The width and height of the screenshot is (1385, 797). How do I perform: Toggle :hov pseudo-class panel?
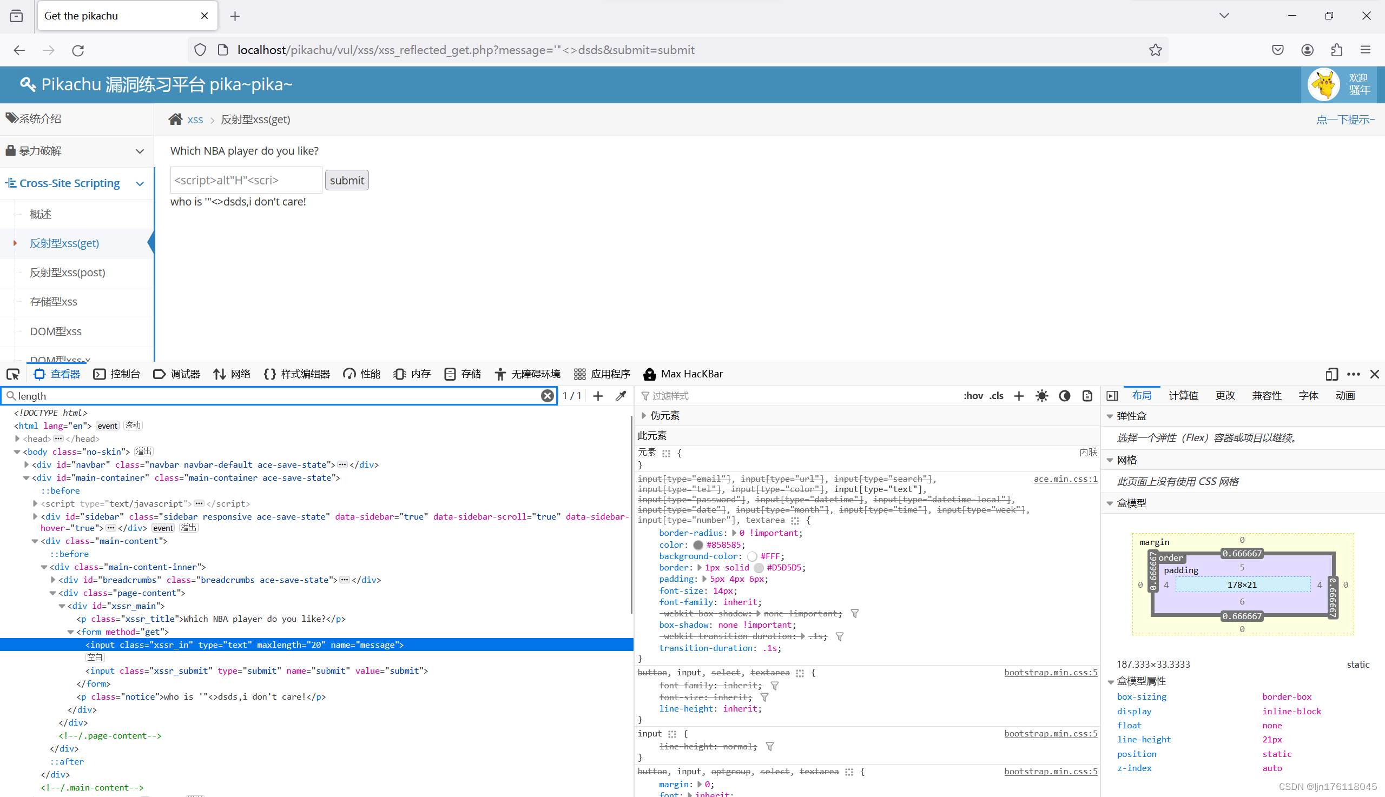pos(973,396)
